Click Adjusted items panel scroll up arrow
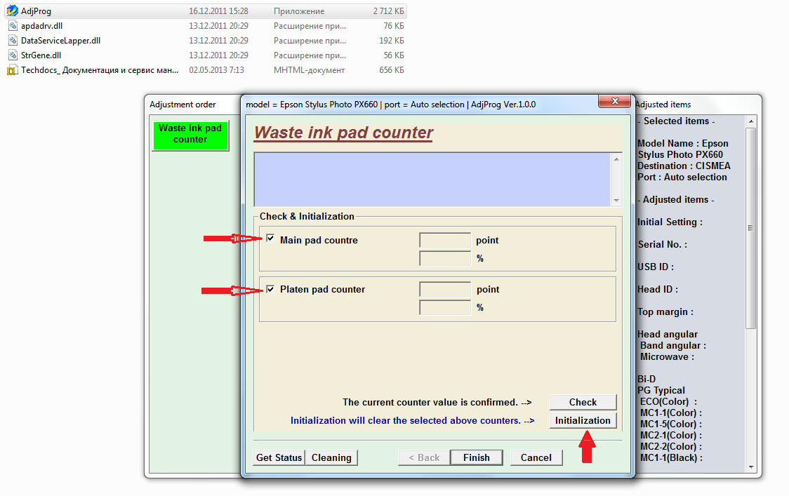Viewport: 789px width, 496px height. click(751, 121)
